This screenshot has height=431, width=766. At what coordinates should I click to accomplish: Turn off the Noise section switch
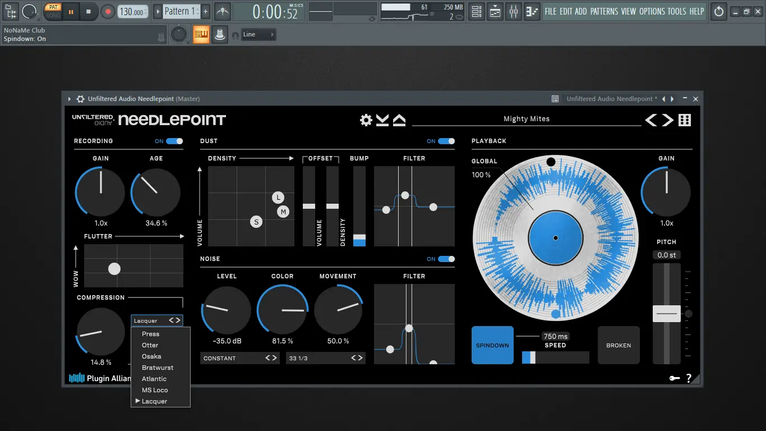click(446, 259)
